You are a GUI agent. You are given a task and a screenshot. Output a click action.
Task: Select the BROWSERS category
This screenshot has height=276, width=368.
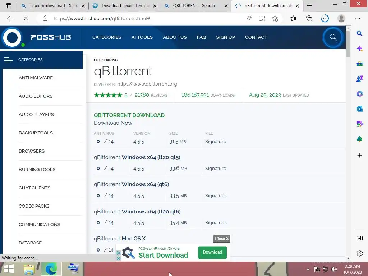click(x=32, y=151)
